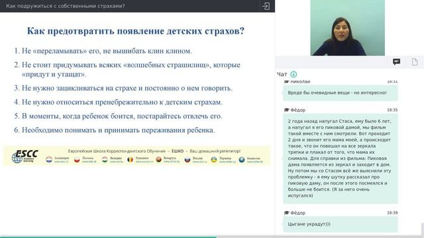
Task: Open the chat panel speech bubble icon
Action: pyautogui.click(x=396, y=62)
